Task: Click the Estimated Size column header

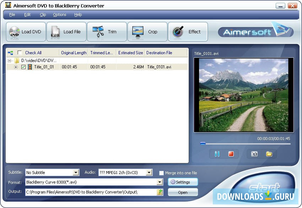Action: pyautogui.click(x=130, y=53)
